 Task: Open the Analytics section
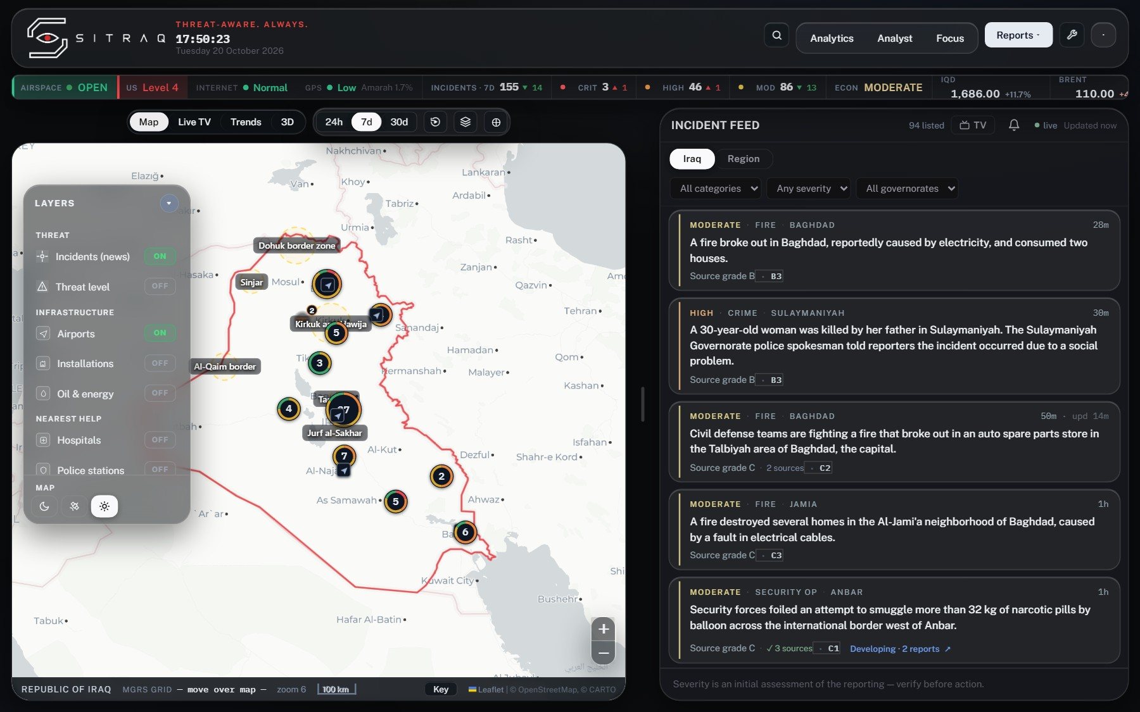tap(832, 39)
